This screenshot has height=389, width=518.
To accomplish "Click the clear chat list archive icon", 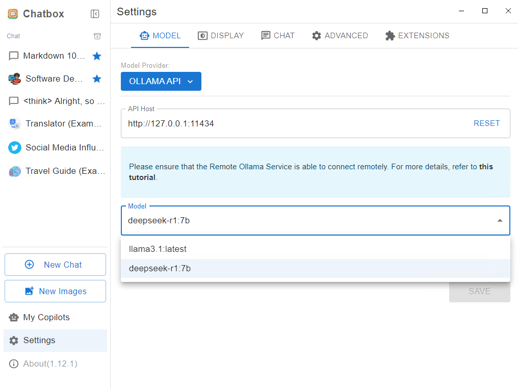I will point(97,36).
